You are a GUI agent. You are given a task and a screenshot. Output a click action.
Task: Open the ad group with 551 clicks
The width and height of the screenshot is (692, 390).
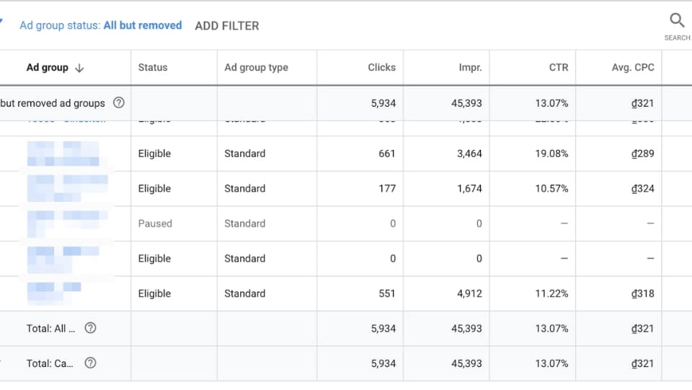coord(54,293)
